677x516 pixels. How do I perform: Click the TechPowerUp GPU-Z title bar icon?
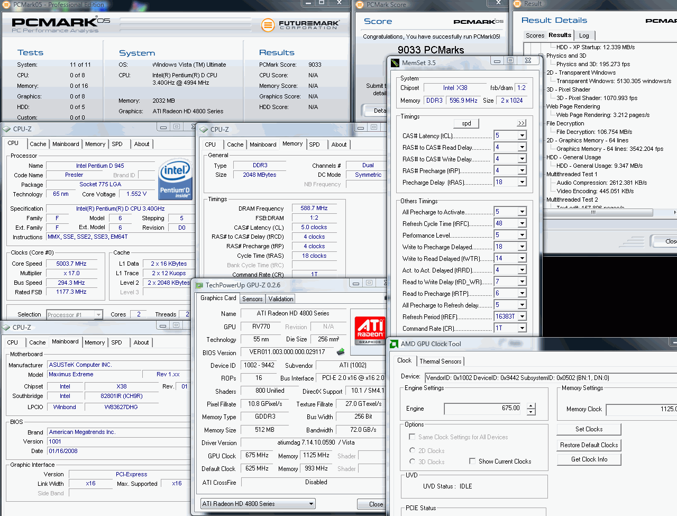pyautogui.click(x=199, y=285)
